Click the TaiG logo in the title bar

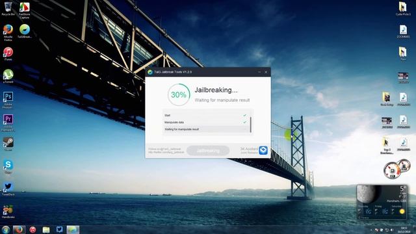click(150, 72)
